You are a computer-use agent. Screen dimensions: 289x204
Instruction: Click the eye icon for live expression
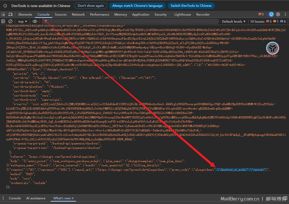point(35,21)
